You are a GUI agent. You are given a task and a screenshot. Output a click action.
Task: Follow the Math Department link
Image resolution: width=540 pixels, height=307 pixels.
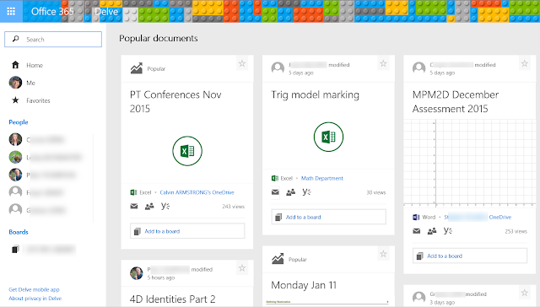[322, 178]
